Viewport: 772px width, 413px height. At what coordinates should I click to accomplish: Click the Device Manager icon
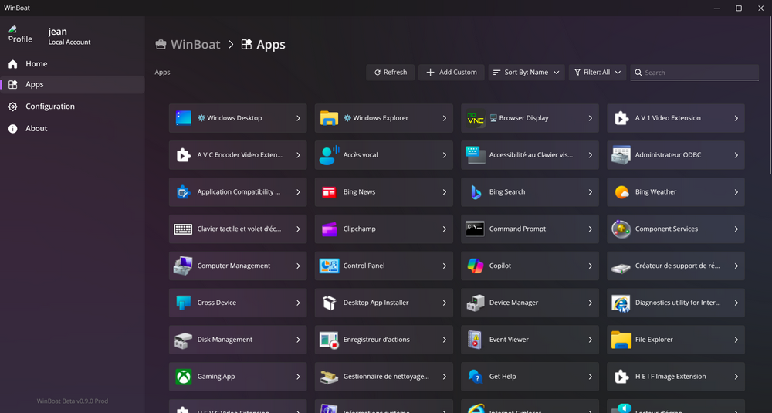(x=475, y=303)
